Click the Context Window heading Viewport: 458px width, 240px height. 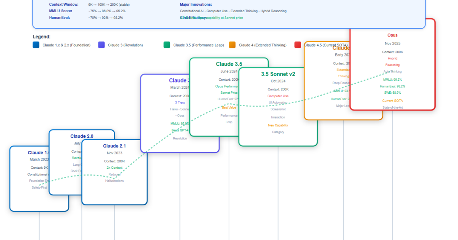point(64,5)
